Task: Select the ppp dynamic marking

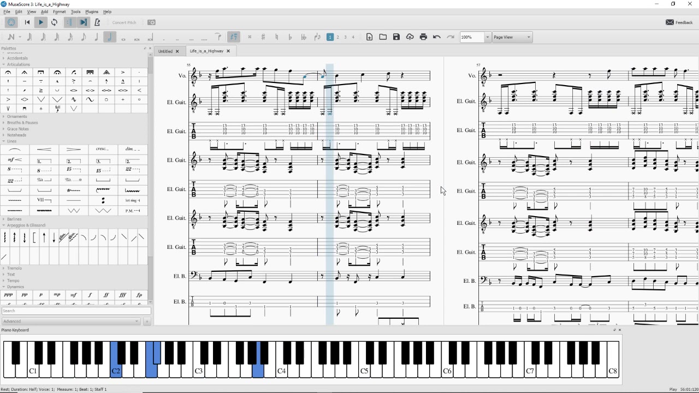Action: coord(8,295)
